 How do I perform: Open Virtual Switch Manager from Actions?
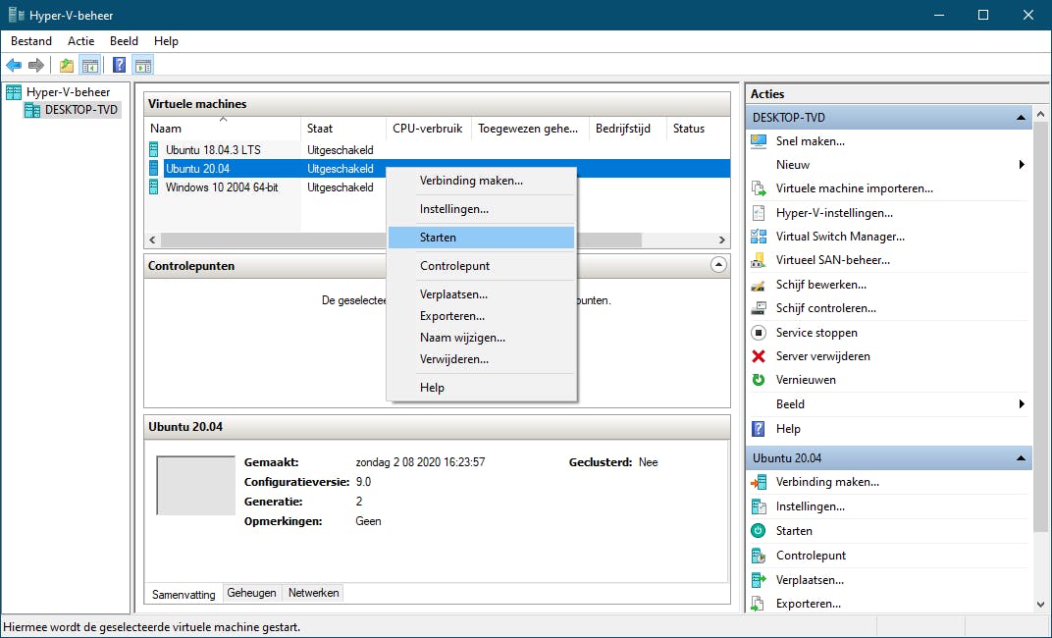point(839,237)
